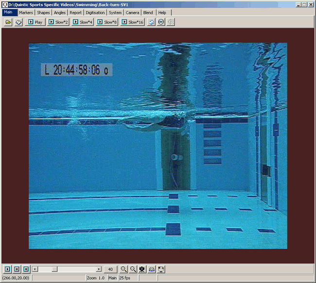316x283 pixels.
Task: Click the Zoom 1.0 status field
Action: [x=96, y=278]
